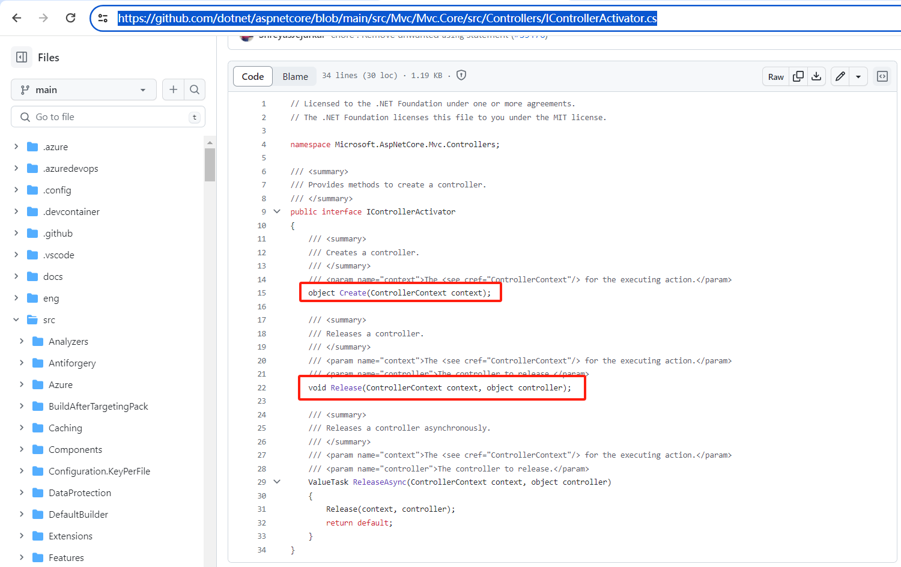901x567 pixels.
Task: Open the Azure folder under src
Action: tap(61, 384)
